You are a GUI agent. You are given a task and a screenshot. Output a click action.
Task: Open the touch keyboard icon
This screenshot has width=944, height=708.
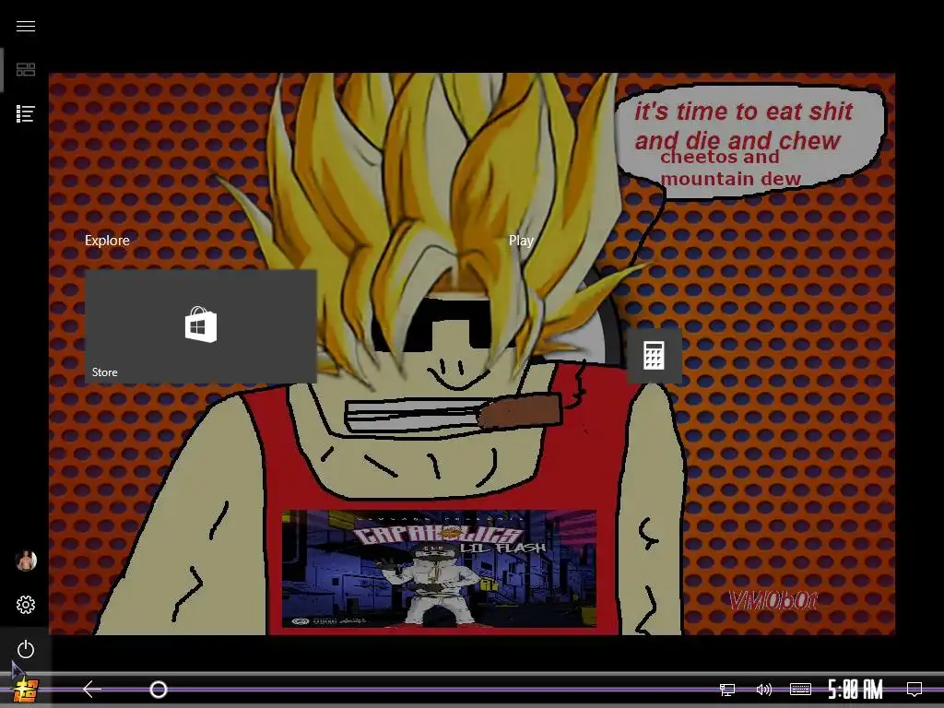(x=800, y=690)
